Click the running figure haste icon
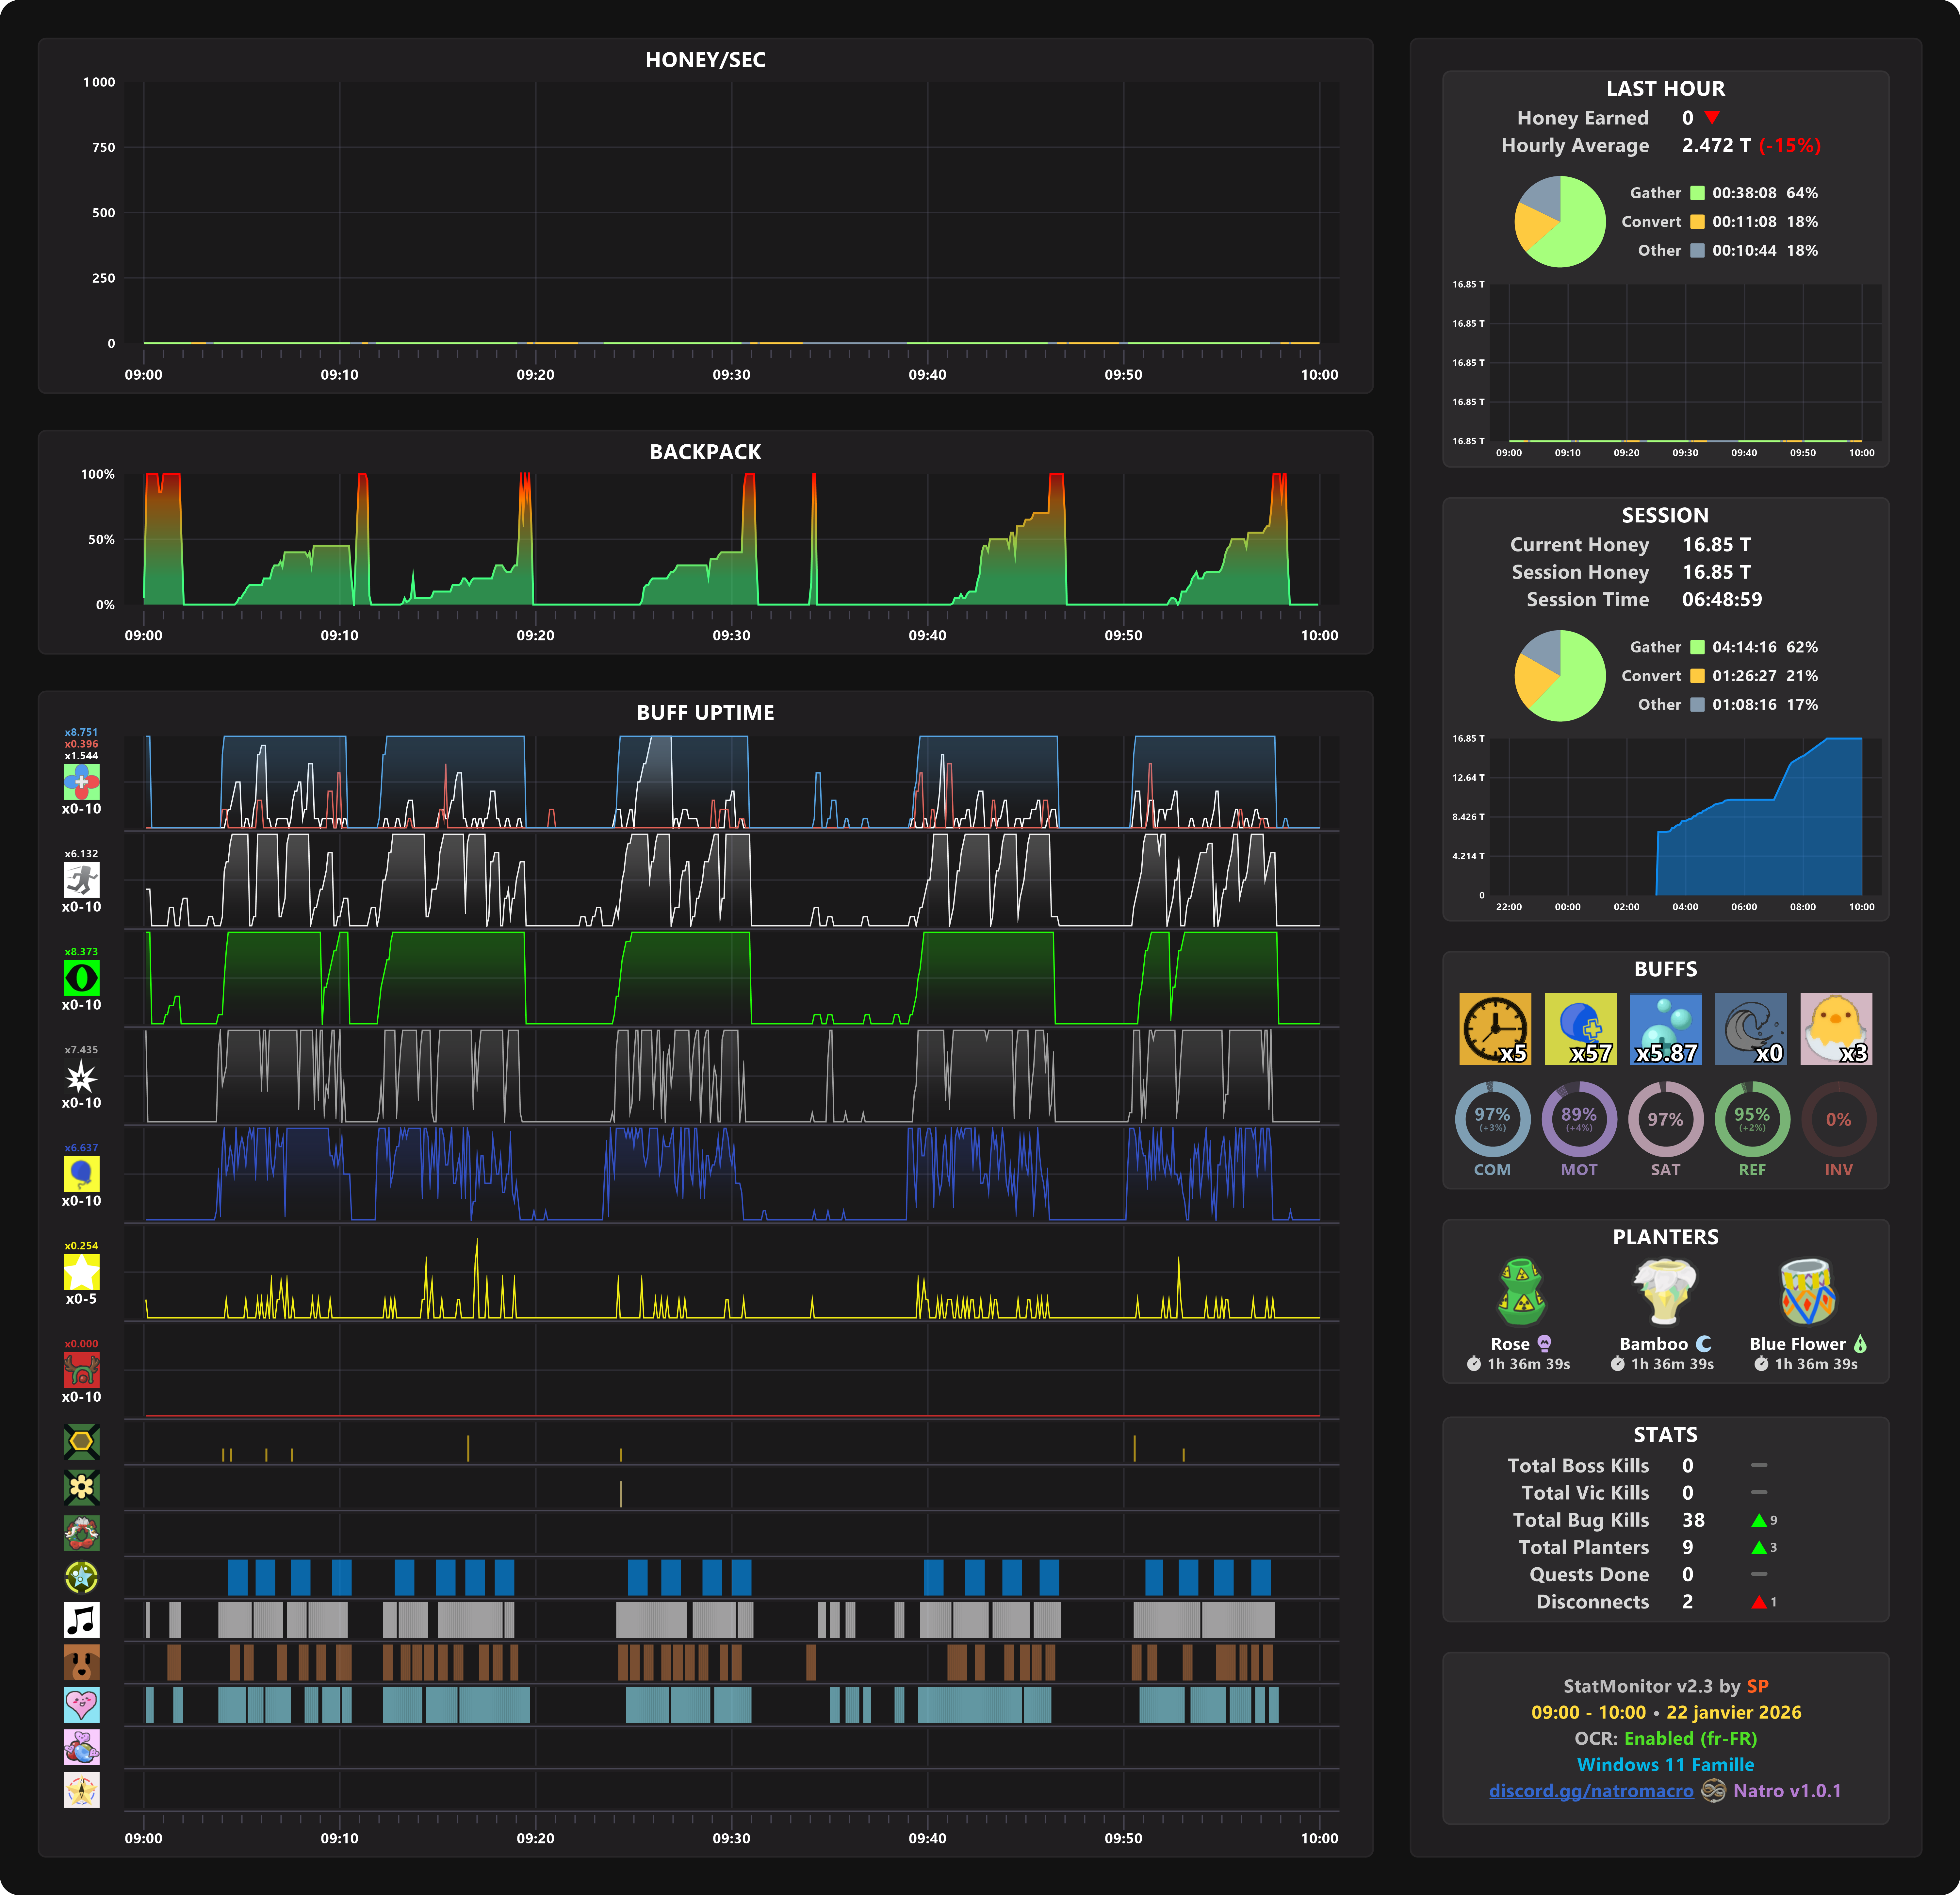The height and width of the screenshot is (1895, 1960). point(81,880)
